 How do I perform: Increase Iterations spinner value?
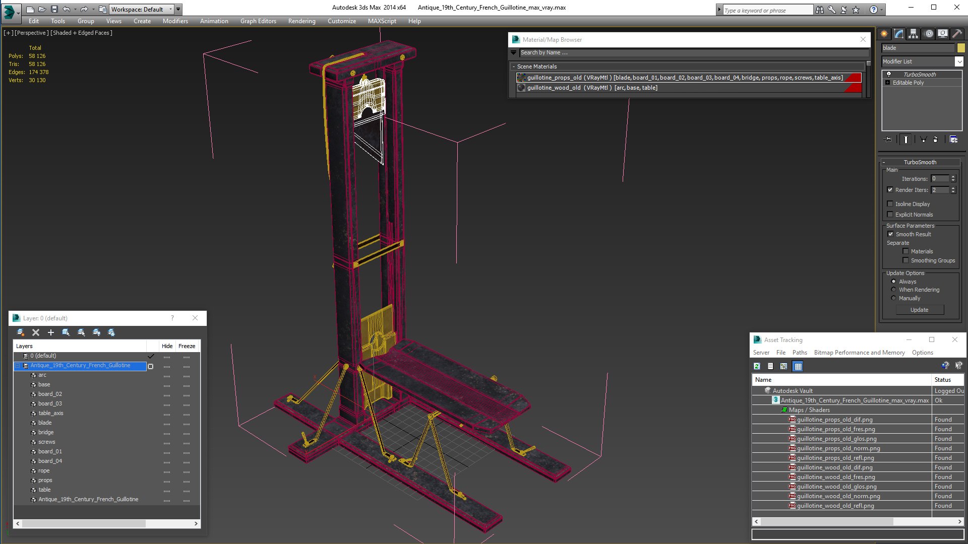point(953,177)
